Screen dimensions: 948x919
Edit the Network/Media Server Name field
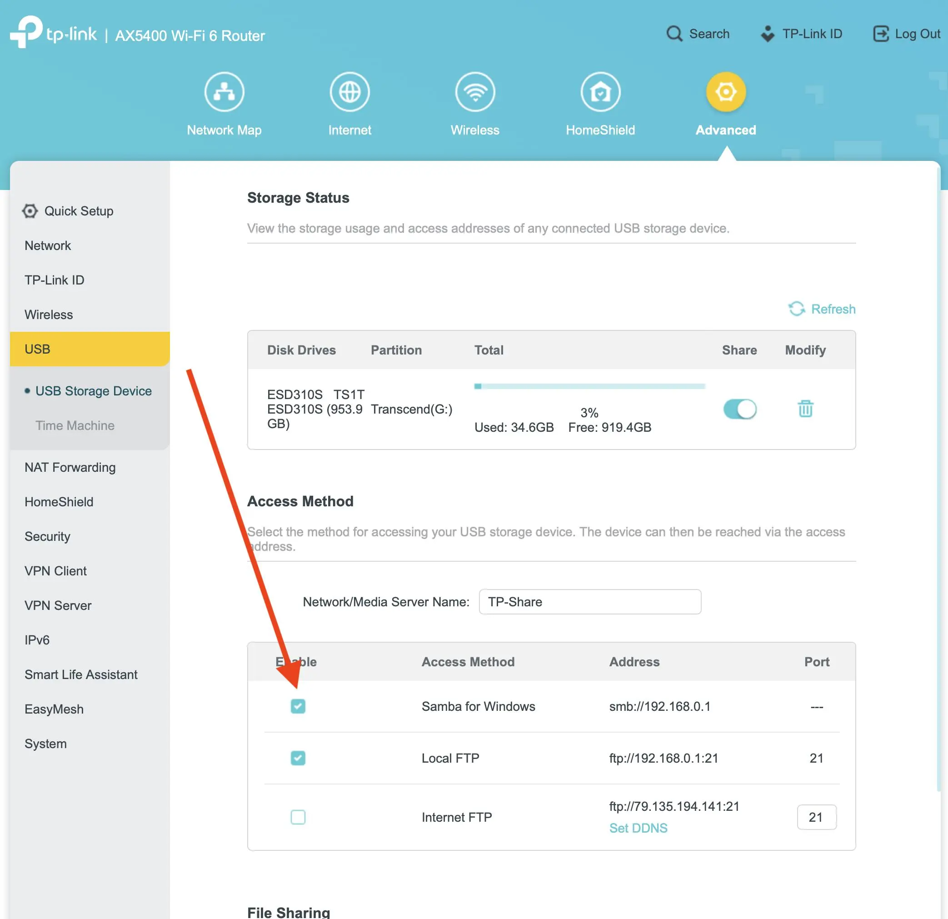pos(589,602)
